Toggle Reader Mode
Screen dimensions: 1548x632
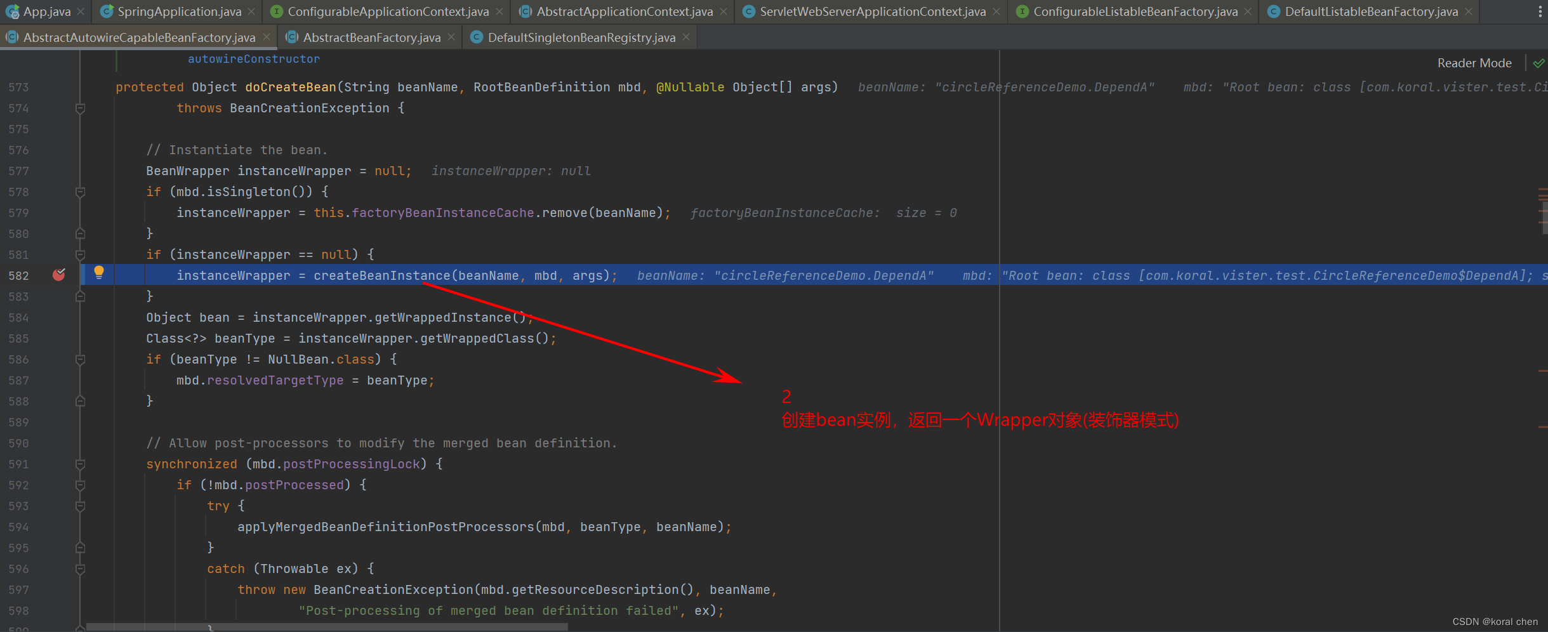pos(1474,63)
